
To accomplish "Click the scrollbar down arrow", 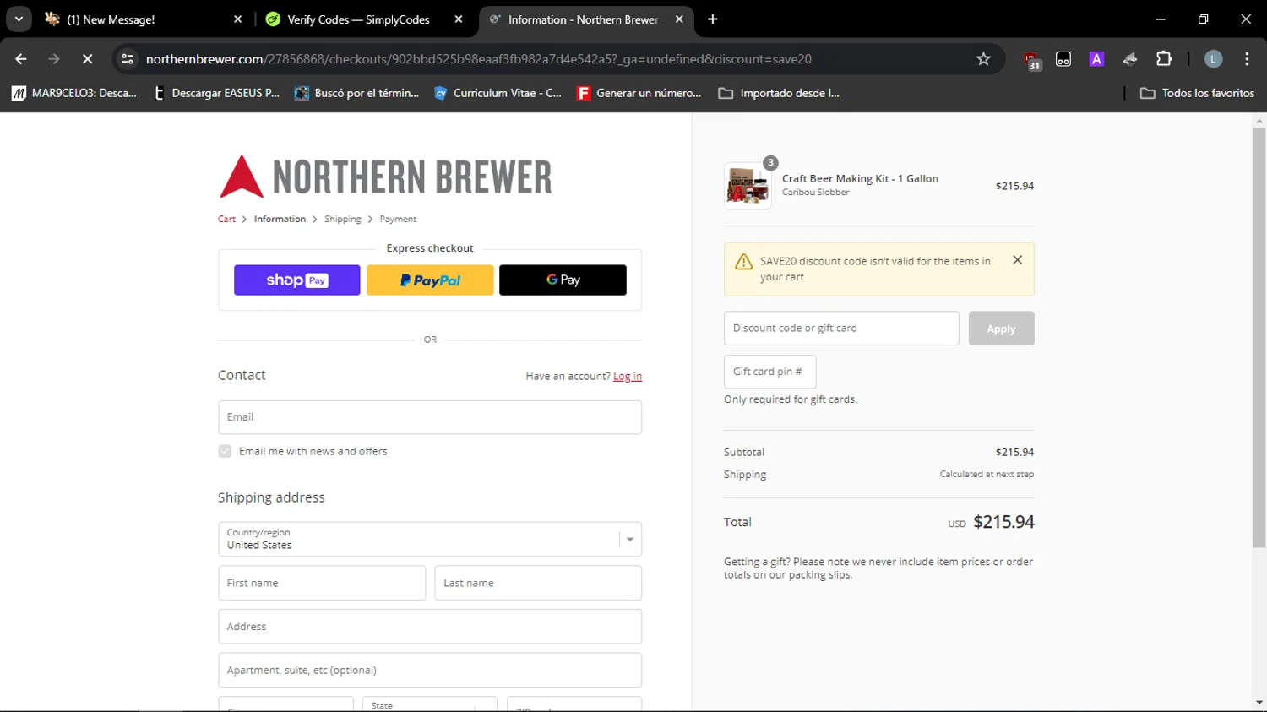I will pyautogui.click(x=1259, y=703).
